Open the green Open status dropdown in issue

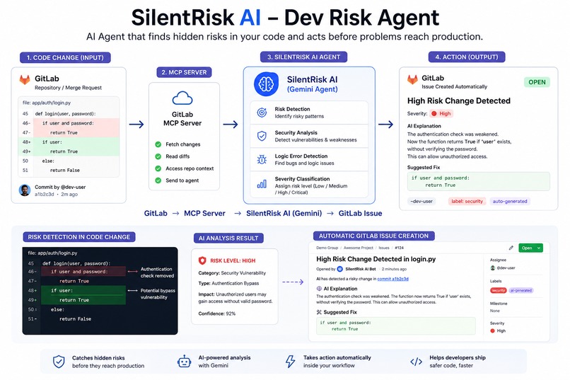click(x=530, y=248)
